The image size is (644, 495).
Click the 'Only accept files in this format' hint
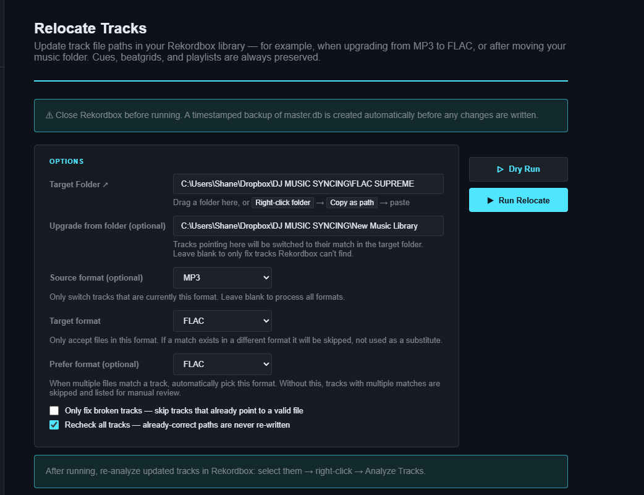coord(246,340)
